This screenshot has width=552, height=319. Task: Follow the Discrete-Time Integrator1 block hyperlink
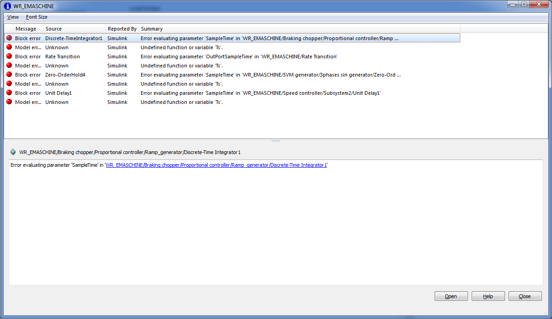[216, 165]
